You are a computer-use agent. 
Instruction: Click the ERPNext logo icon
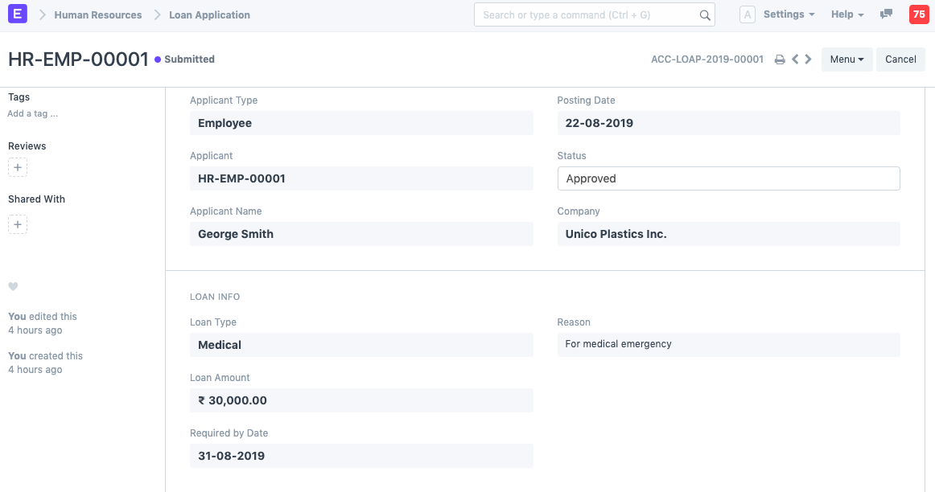point(16,14)
